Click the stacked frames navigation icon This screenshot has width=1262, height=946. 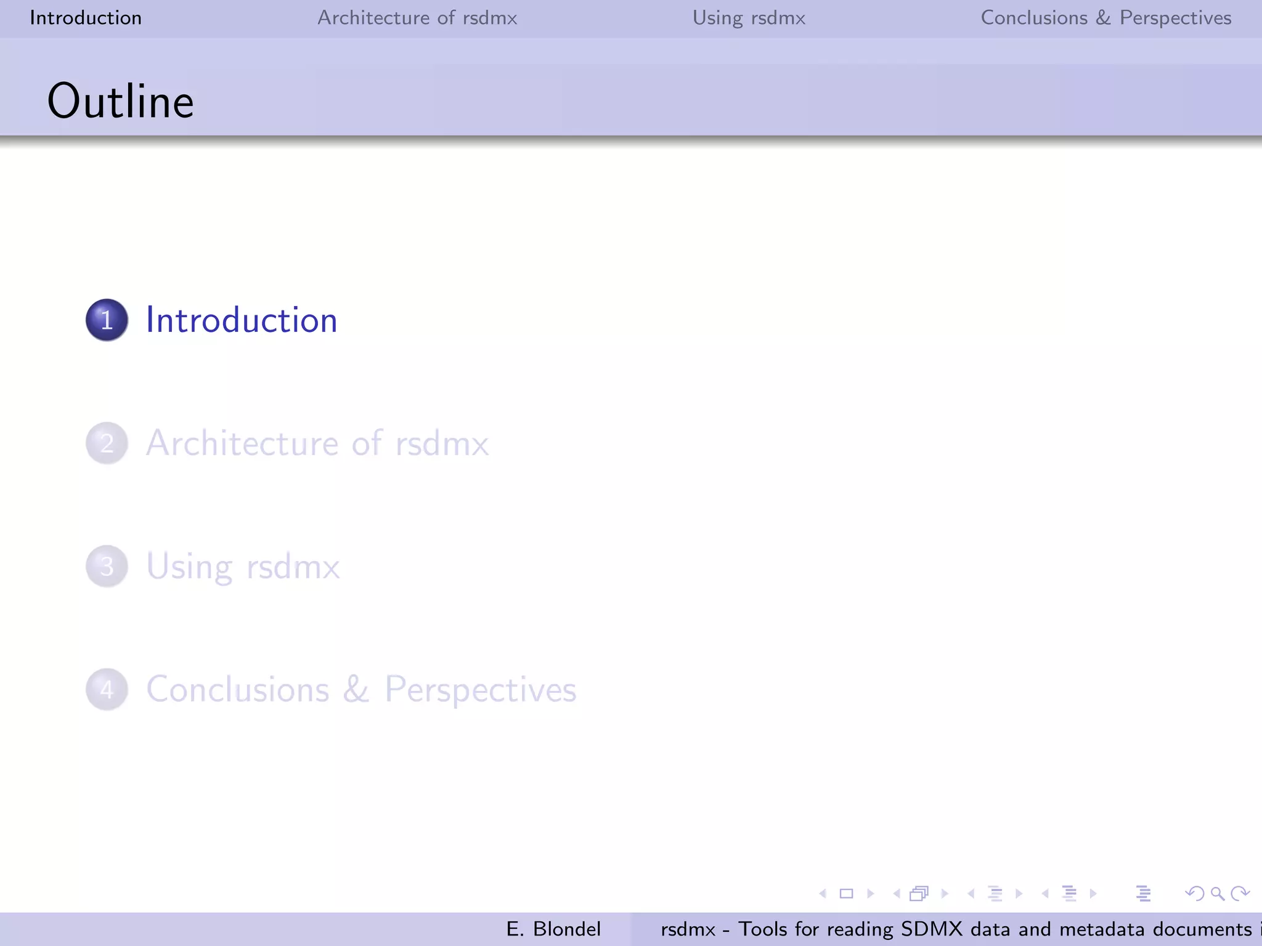(919, 894)
